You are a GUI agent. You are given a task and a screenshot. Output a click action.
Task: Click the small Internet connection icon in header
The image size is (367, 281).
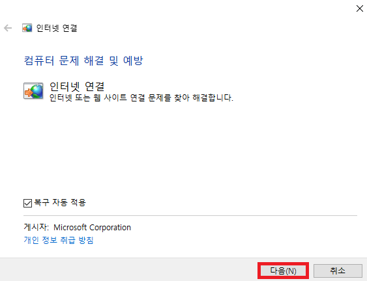(x=27, y=28)
